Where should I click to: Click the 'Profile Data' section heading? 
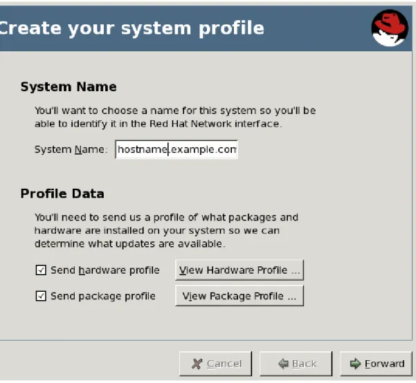click(62, 194)
